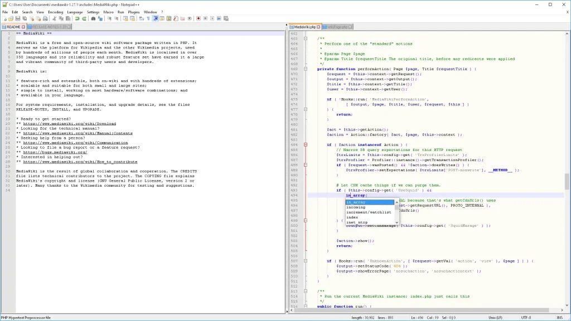571x321 pixels.
Task: Toggle Show All Characters pilcrow icon
Action: pos(148,18)
